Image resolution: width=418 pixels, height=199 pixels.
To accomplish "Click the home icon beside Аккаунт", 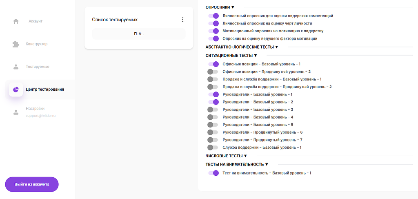I will (16, 21).
